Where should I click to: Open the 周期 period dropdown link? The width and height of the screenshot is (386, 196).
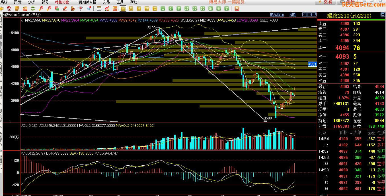click(293, 15)
